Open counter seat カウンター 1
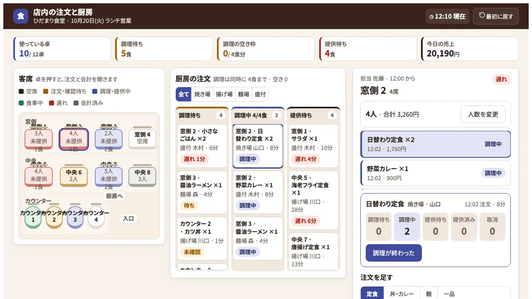The width and height of the screenshot is (532, 299). pos(33,217)
